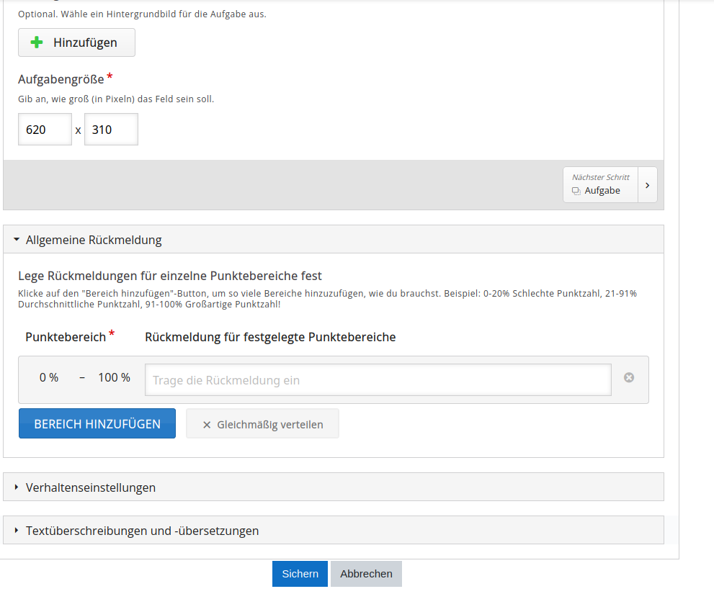Collapse the Allgemeine Rückmeldung section
This screenshot has height=594, width=714.
pos(334,240)
